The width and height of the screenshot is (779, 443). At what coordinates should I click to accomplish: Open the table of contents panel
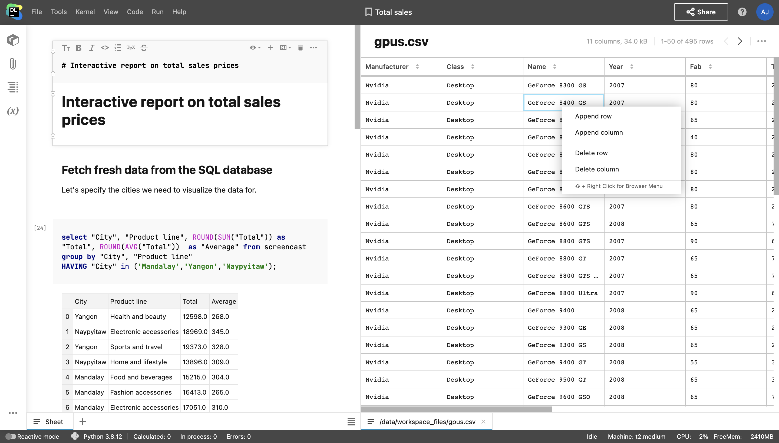coord(13,87)
